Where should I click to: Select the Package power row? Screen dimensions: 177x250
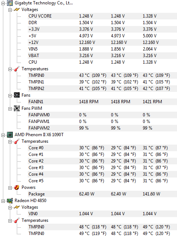(x=102, y=194)
